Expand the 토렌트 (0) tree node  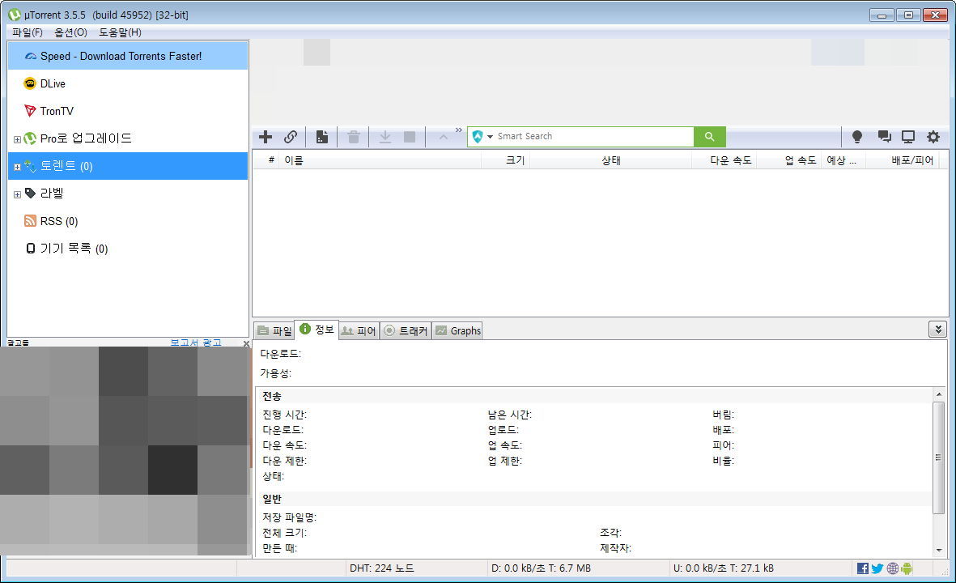tap(17, 167)
